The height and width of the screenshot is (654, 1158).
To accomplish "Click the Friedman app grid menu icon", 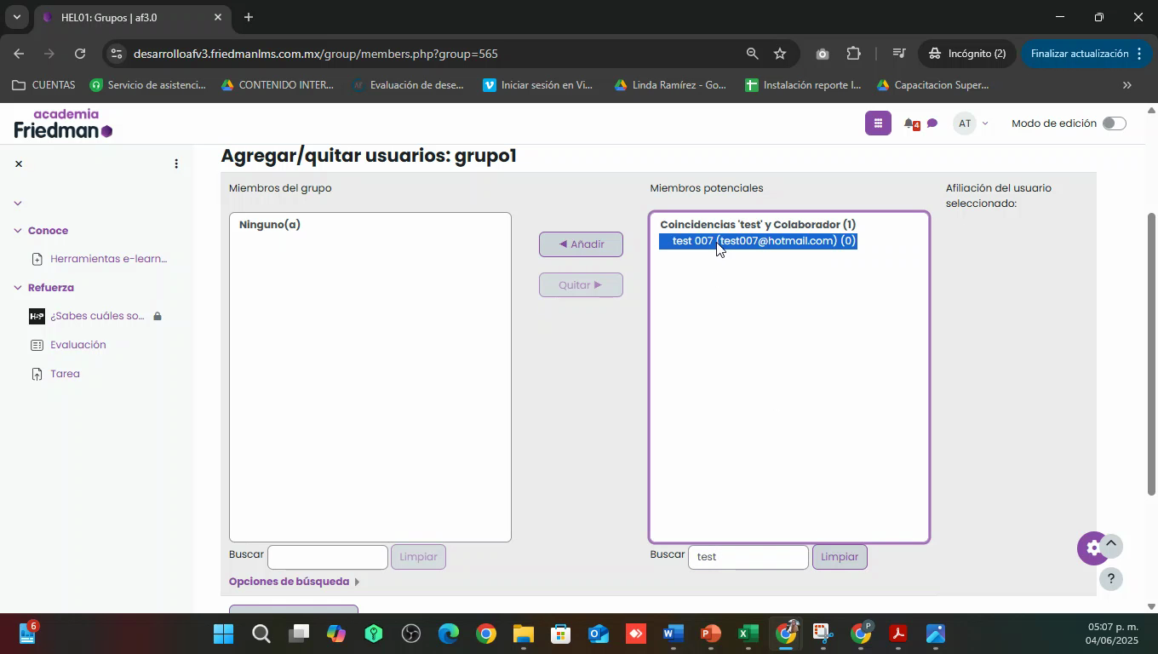I will (x=878, y=123).
